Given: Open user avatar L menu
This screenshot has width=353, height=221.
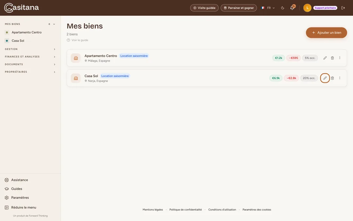Looking at the screenshot, I should click(x=307, y=8).
